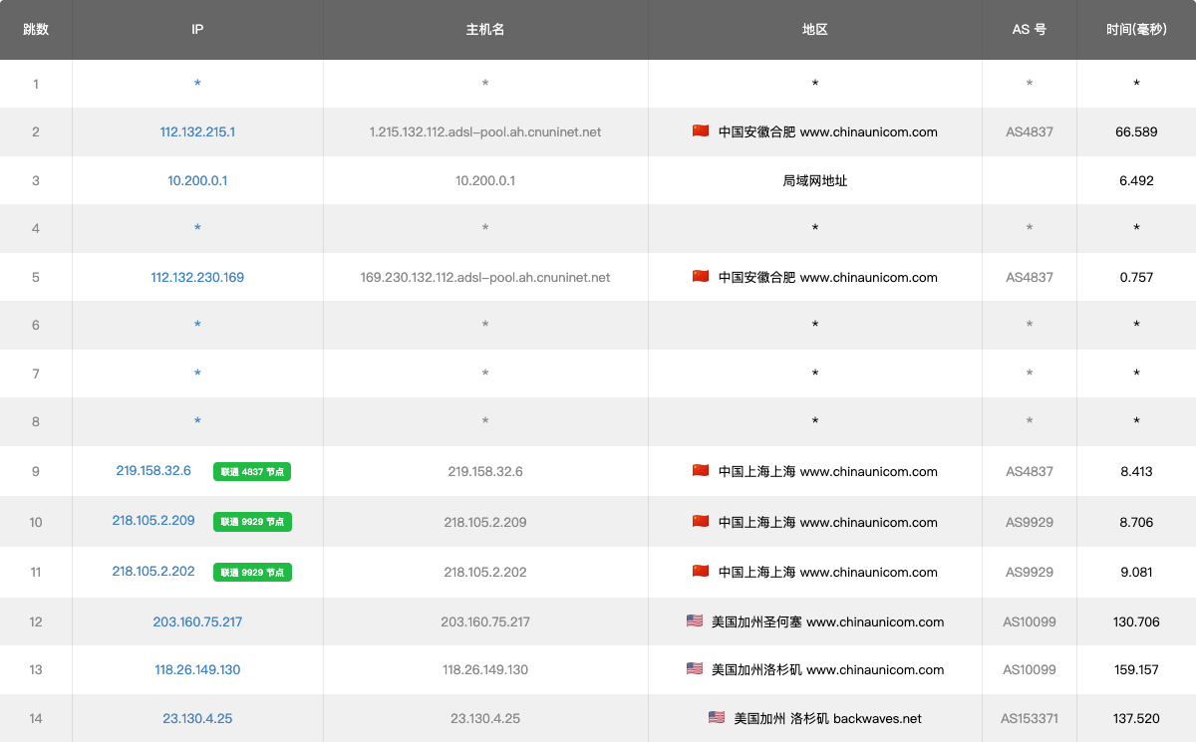Click the asterisk IP link in hop 7

click(197, 373)
